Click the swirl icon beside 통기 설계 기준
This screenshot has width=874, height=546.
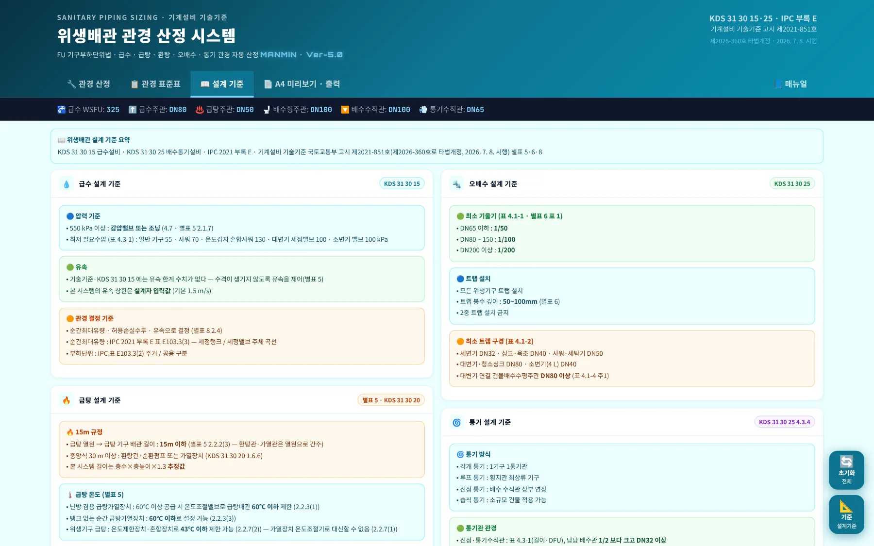point(456,422)
